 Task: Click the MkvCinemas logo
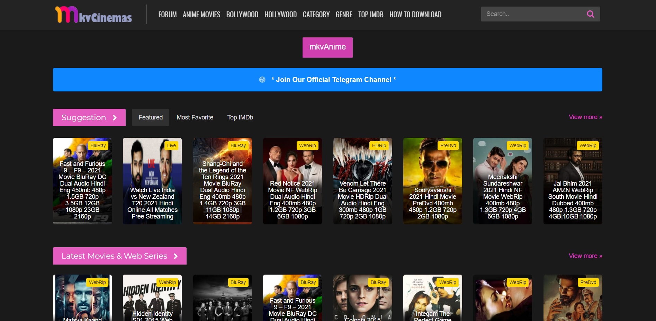[93, 15]
